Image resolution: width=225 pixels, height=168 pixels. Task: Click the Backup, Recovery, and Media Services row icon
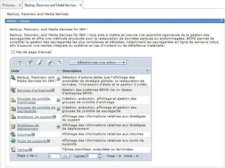coord(13,78)
